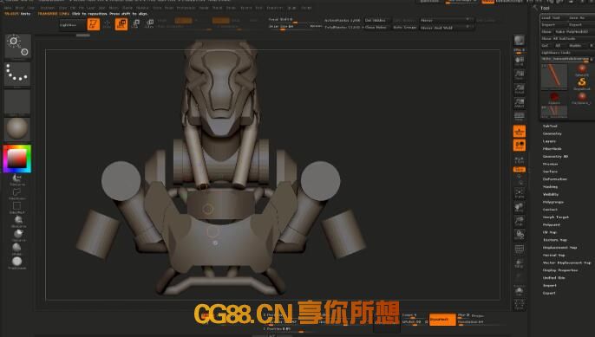Click the Frame view icon
The image size is (595, 337).
tap(519, 193)
